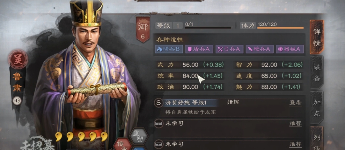Select the 弓兵A archer aptitude badge

(x=229, y=49)
